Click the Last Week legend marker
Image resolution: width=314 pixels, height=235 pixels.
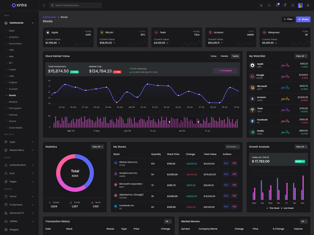(x=282, y=208)
